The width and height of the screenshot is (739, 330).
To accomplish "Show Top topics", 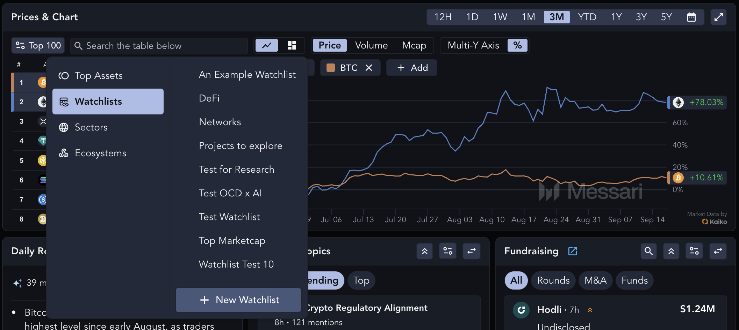I will [x=361, y=280].
